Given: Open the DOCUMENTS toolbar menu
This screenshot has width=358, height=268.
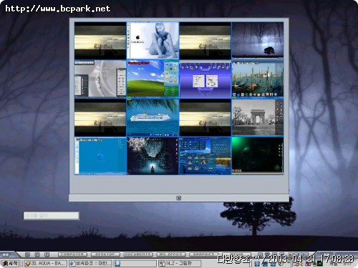Looking at the screenshot, I should coord(138,254).
